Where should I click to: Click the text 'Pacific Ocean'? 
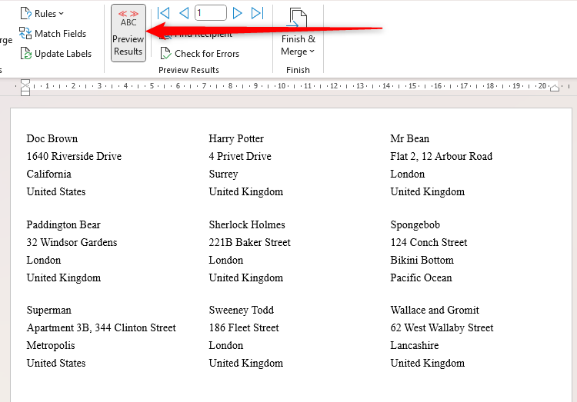coord(421,277)
